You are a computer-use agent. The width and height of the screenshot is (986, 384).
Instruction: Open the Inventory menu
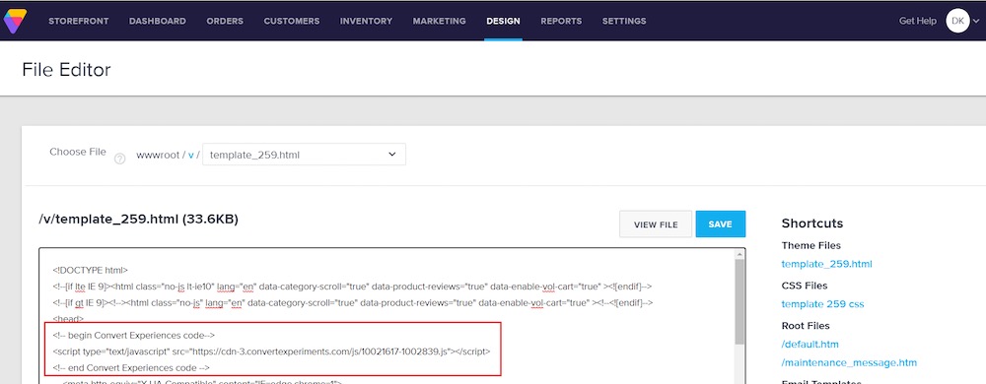pyautogui.click(x=366, y=22)
